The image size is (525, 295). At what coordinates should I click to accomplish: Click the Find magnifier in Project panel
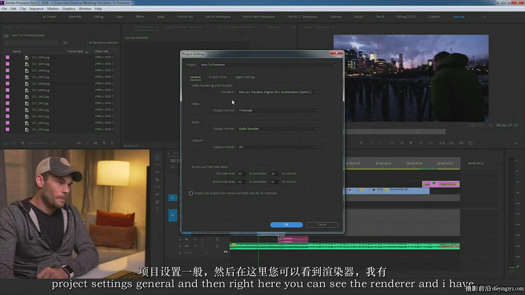pyautogui.click(x=87, y=143)
